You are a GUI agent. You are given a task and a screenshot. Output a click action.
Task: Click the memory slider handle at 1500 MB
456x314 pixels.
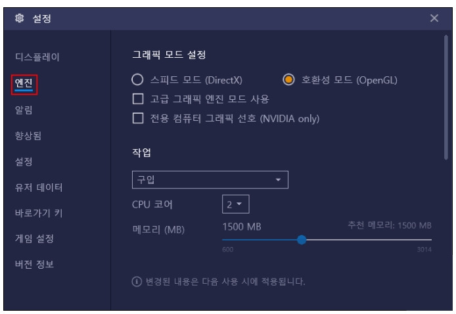tap(302, 240)
